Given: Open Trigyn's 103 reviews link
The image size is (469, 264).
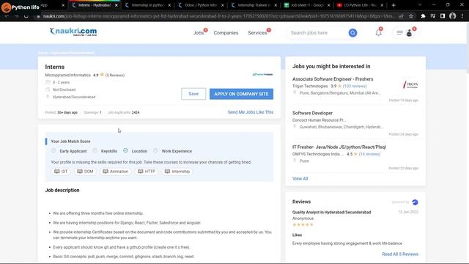Looking at the screenshot, I should pos(355,87).
